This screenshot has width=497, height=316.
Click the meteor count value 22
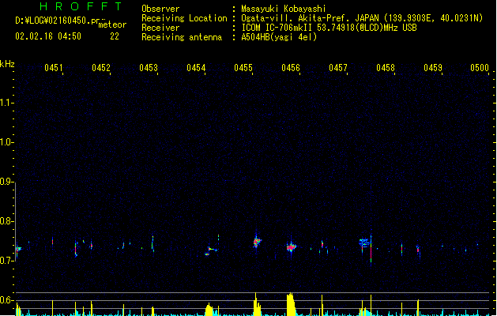coord(115,36)
